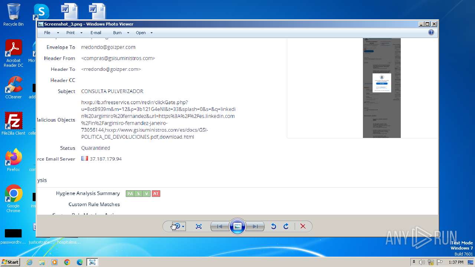The height and width of the screenshot is (267, 475).
Task: Delete the current image
Action: (303, 226)
